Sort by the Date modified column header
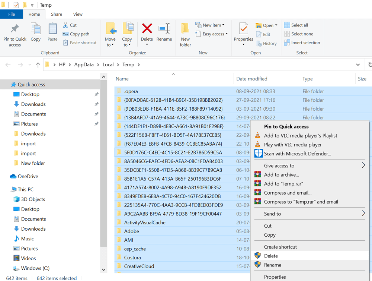This screenshot has width=372, height=281. pyautogui.click(x=252, y=79)
